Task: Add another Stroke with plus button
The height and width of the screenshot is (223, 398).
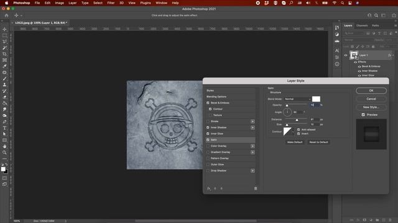Action: (x=252, y=121)
